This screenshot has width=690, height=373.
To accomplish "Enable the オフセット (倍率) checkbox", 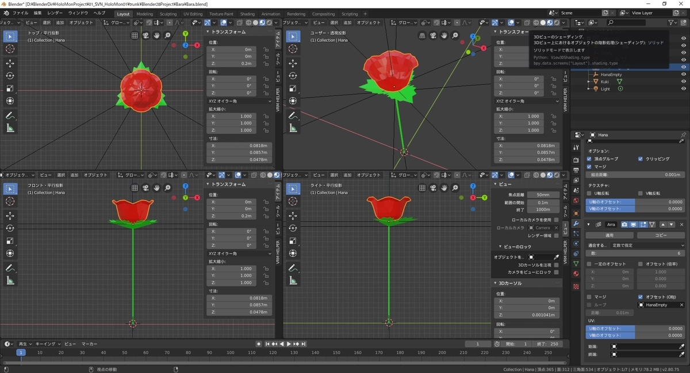I will (x=641, y=264).
